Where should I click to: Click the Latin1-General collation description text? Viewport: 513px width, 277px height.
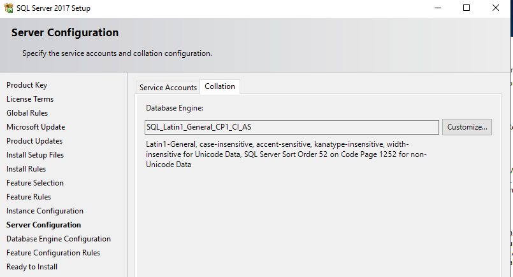286,154
